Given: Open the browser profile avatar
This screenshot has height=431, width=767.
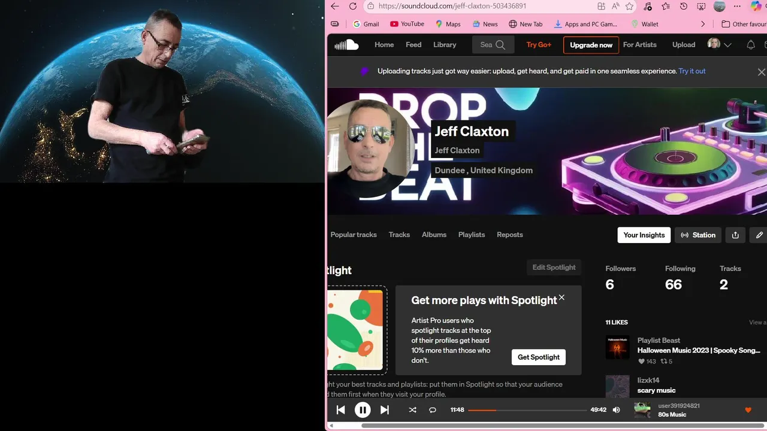Looking at the screenshot, I should tap(720, 6).
